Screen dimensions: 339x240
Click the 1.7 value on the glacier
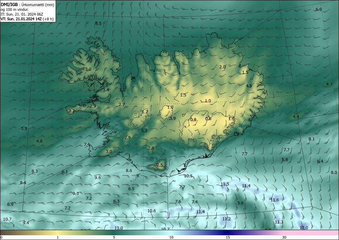(x=145, y=112)
